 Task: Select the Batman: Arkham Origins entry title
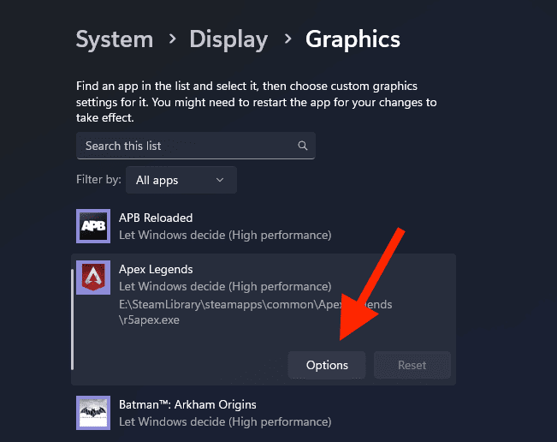(x=187, y=404)
